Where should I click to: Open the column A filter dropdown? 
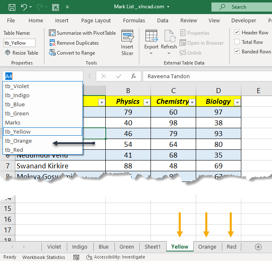(x=102, y=103)
